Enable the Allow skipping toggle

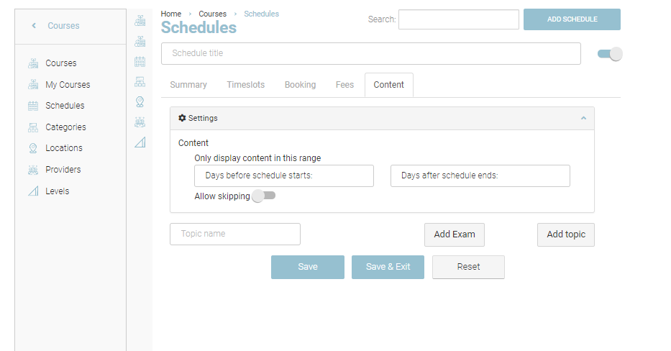tap(263, 196)
